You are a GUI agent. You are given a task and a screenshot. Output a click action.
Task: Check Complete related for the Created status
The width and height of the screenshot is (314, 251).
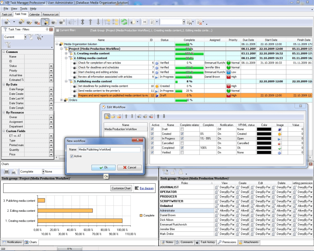182,134
